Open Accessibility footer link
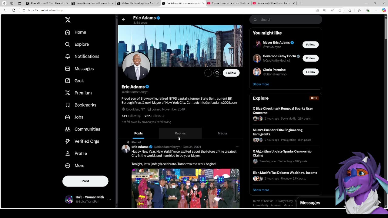388x218 pixels. click(x=260, y=205)
